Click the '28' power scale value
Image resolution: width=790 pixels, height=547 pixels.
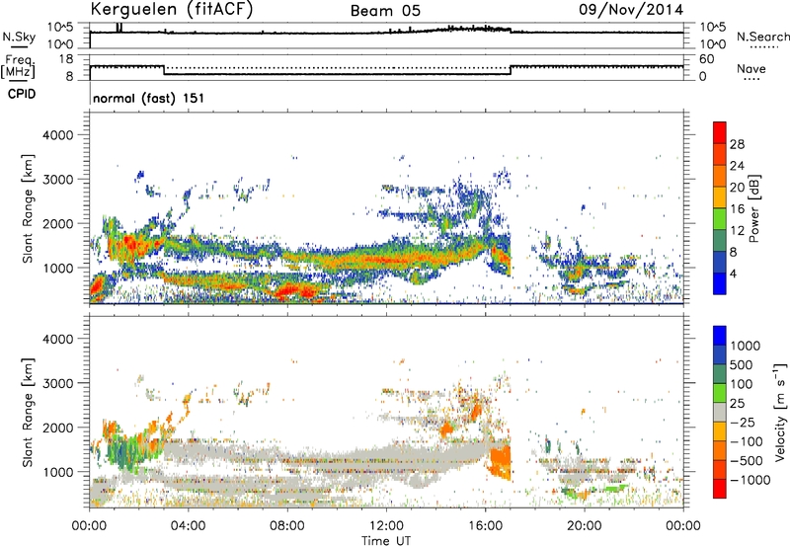pos(737,144)
